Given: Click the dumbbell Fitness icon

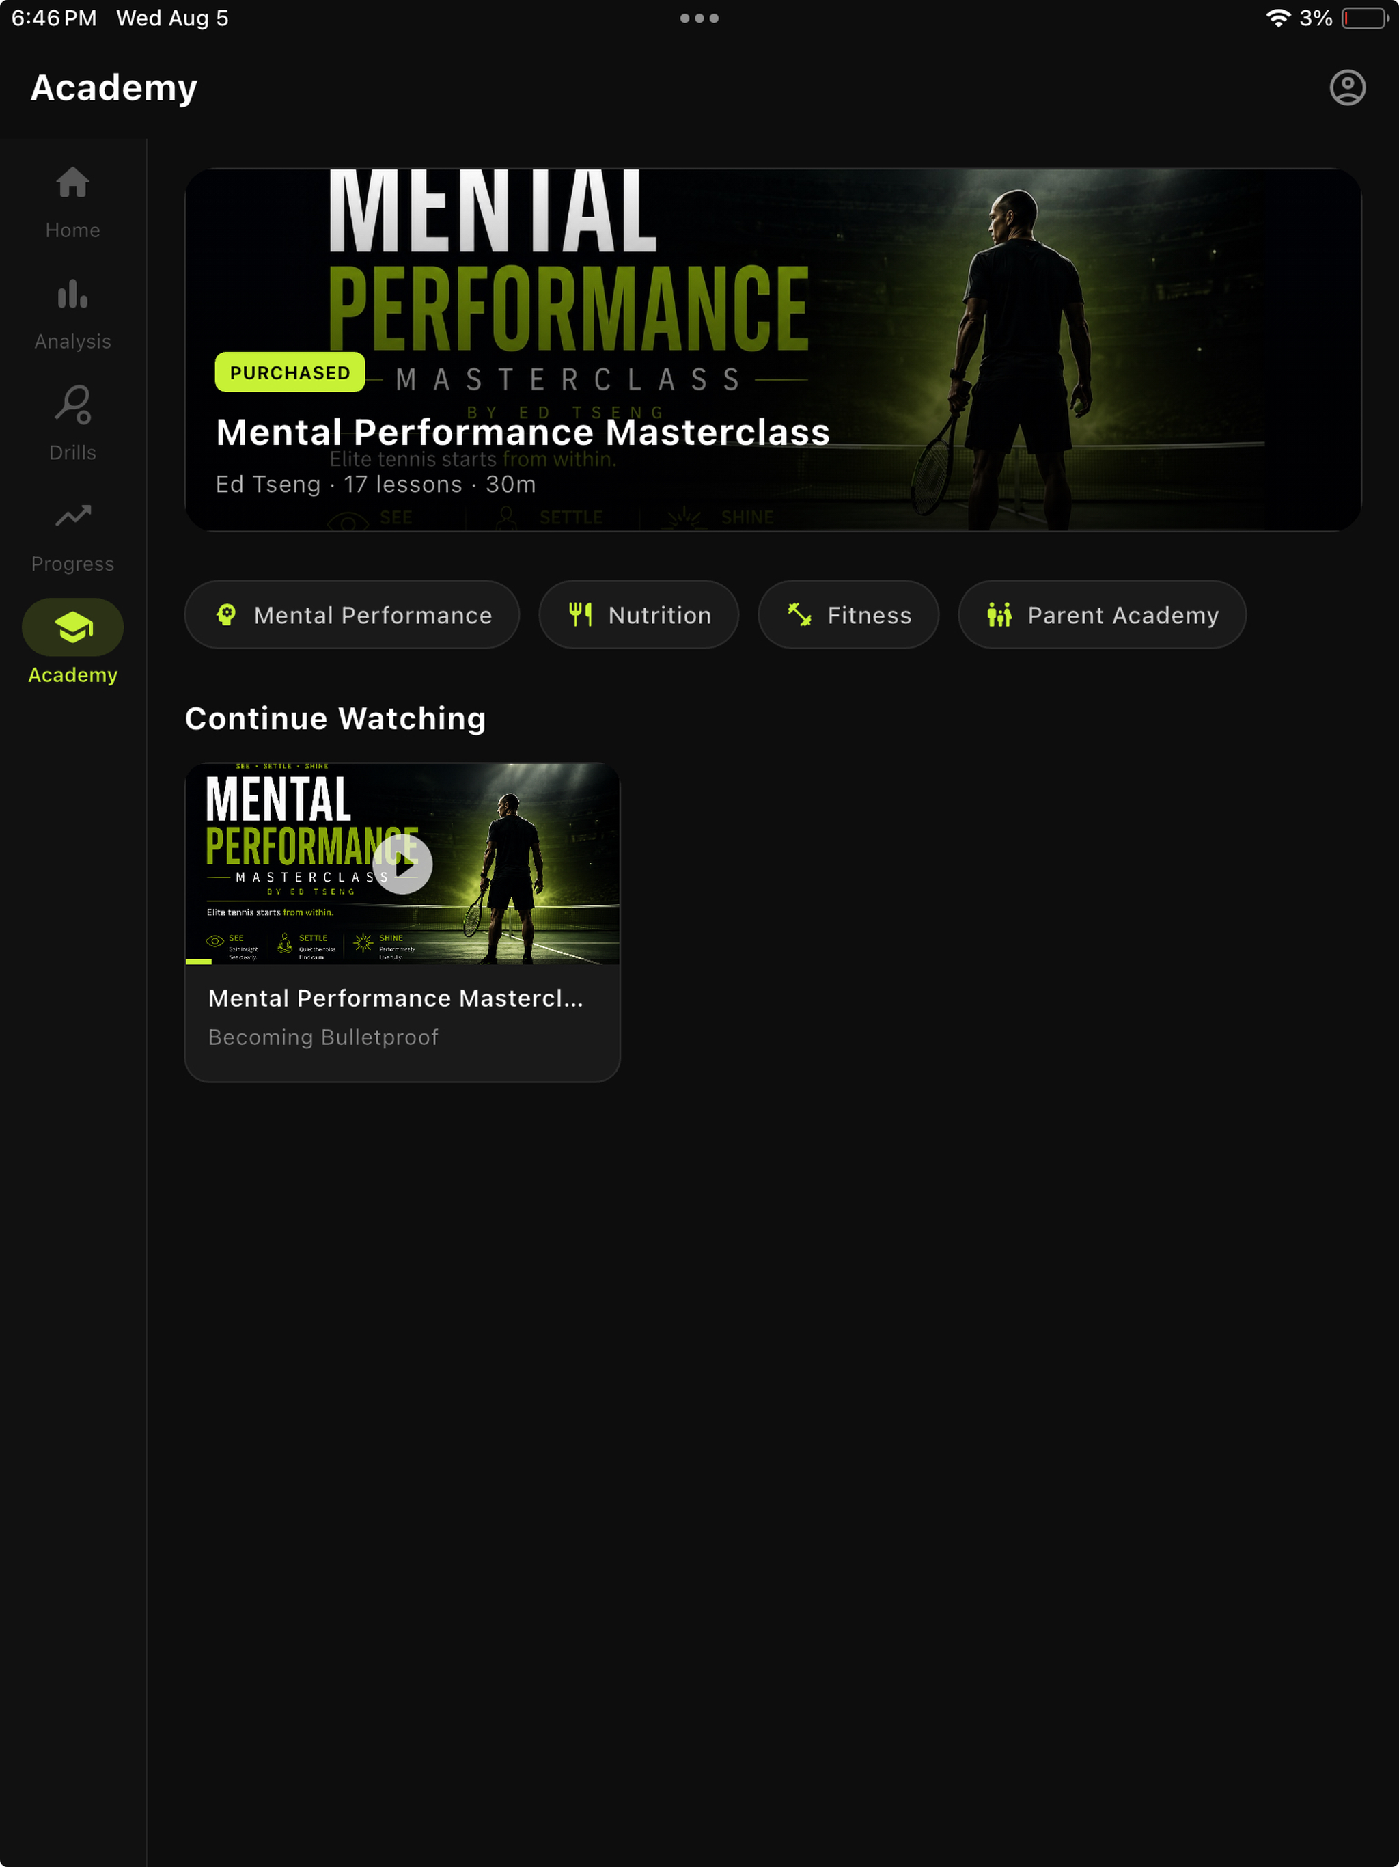Looking at the screenshot, I should click(x=799, y=614).
